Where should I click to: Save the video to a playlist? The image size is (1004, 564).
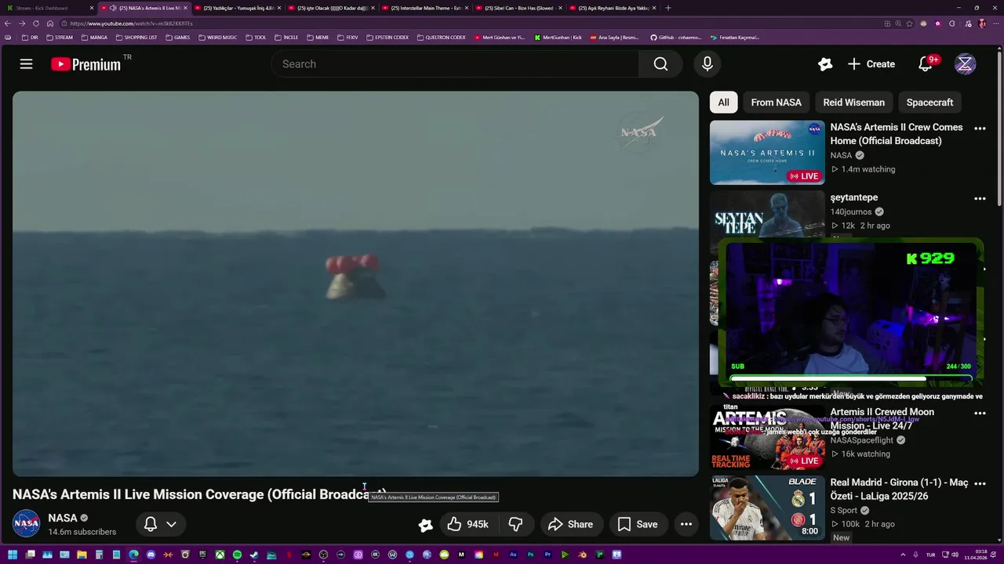pyautogui.click(x=638, y=524)
